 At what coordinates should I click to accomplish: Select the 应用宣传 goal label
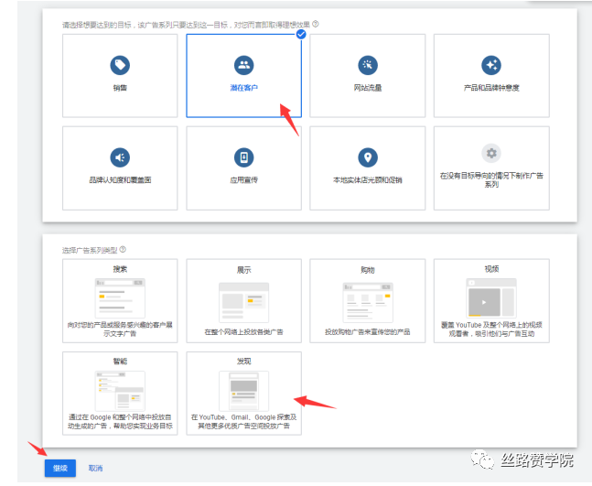tap(244, 180)
